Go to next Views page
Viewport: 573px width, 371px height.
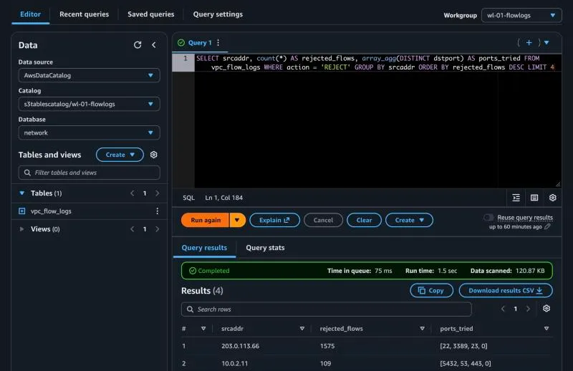(157, 229)
